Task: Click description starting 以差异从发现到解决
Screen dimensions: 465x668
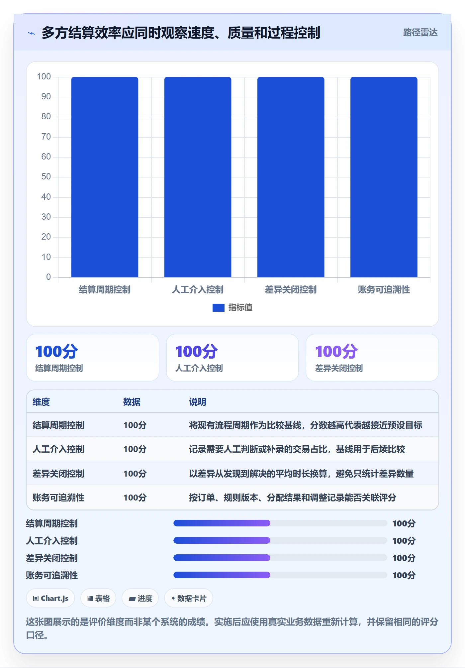Action: pos(301,474)
